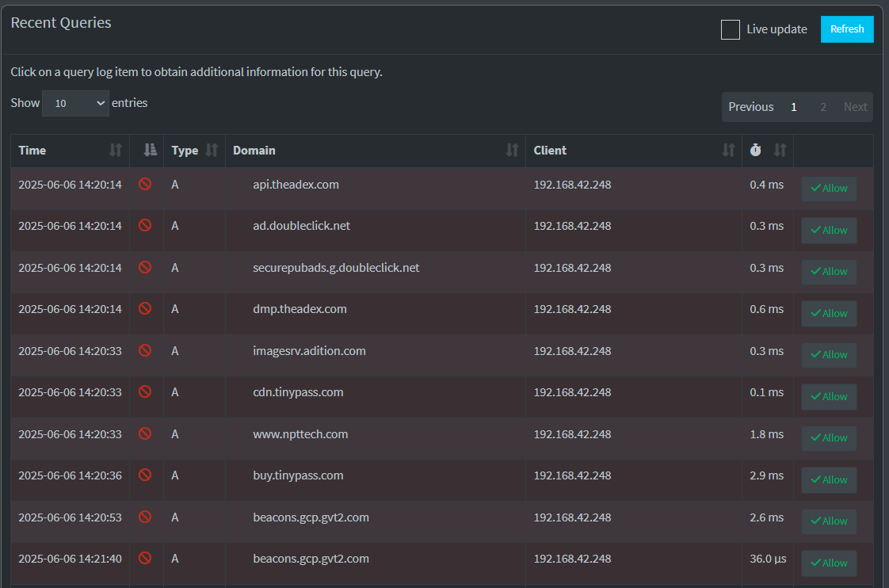
Task: Click the sort arrows in Time column
Action: point(116,150)
